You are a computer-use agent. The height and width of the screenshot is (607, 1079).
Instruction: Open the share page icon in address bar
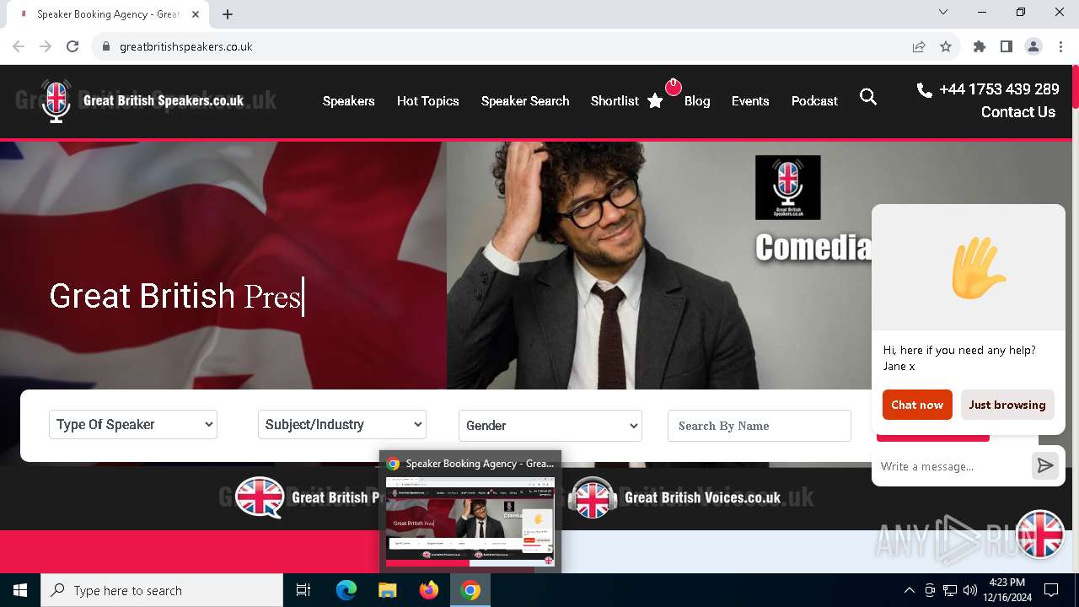[919, 46]
